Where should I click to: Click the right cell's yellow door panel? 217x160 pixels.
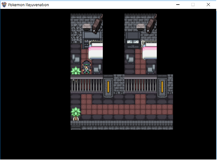(162, 87)
